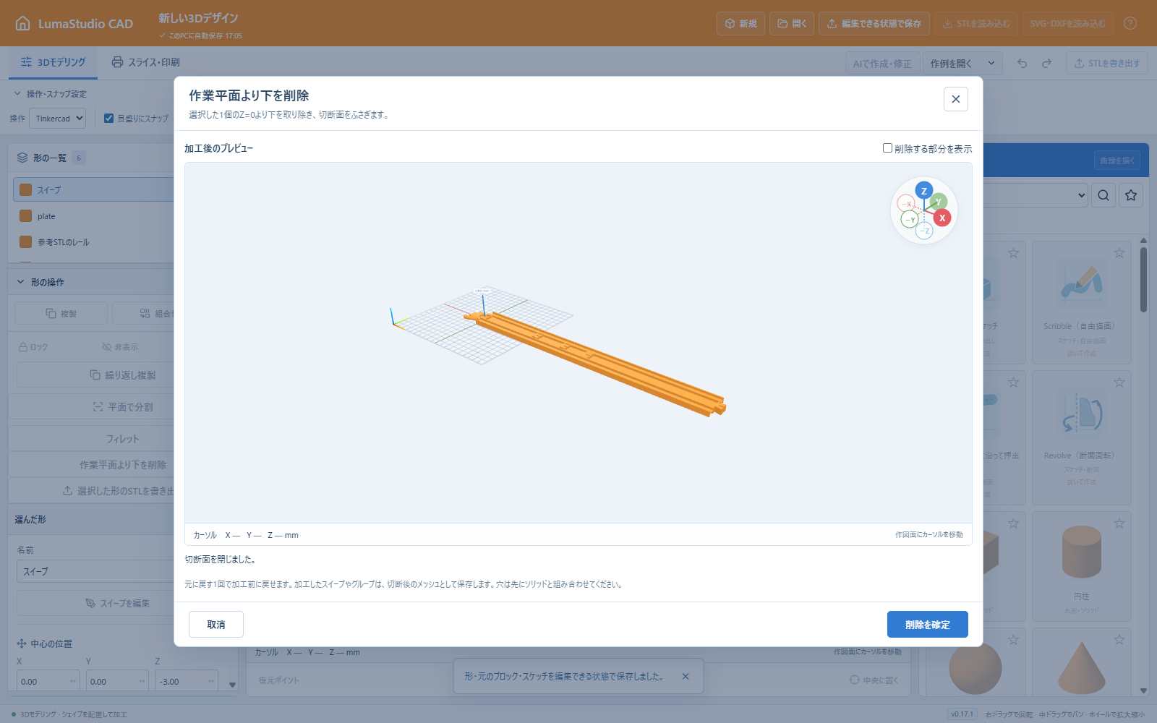
Task: Dismiss the saved notification toast
Action: click(686, 677)
